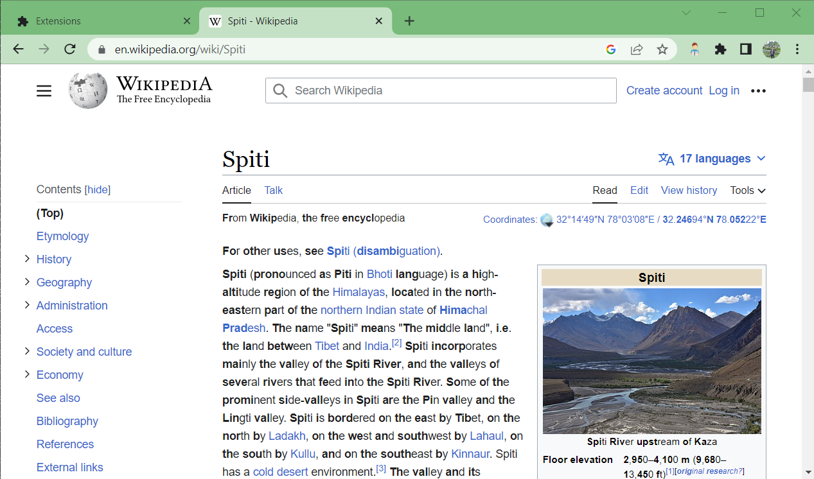Share this page via share icon
Image resolution: width=814 pixels, height=479 pixels.
point(637,49)
